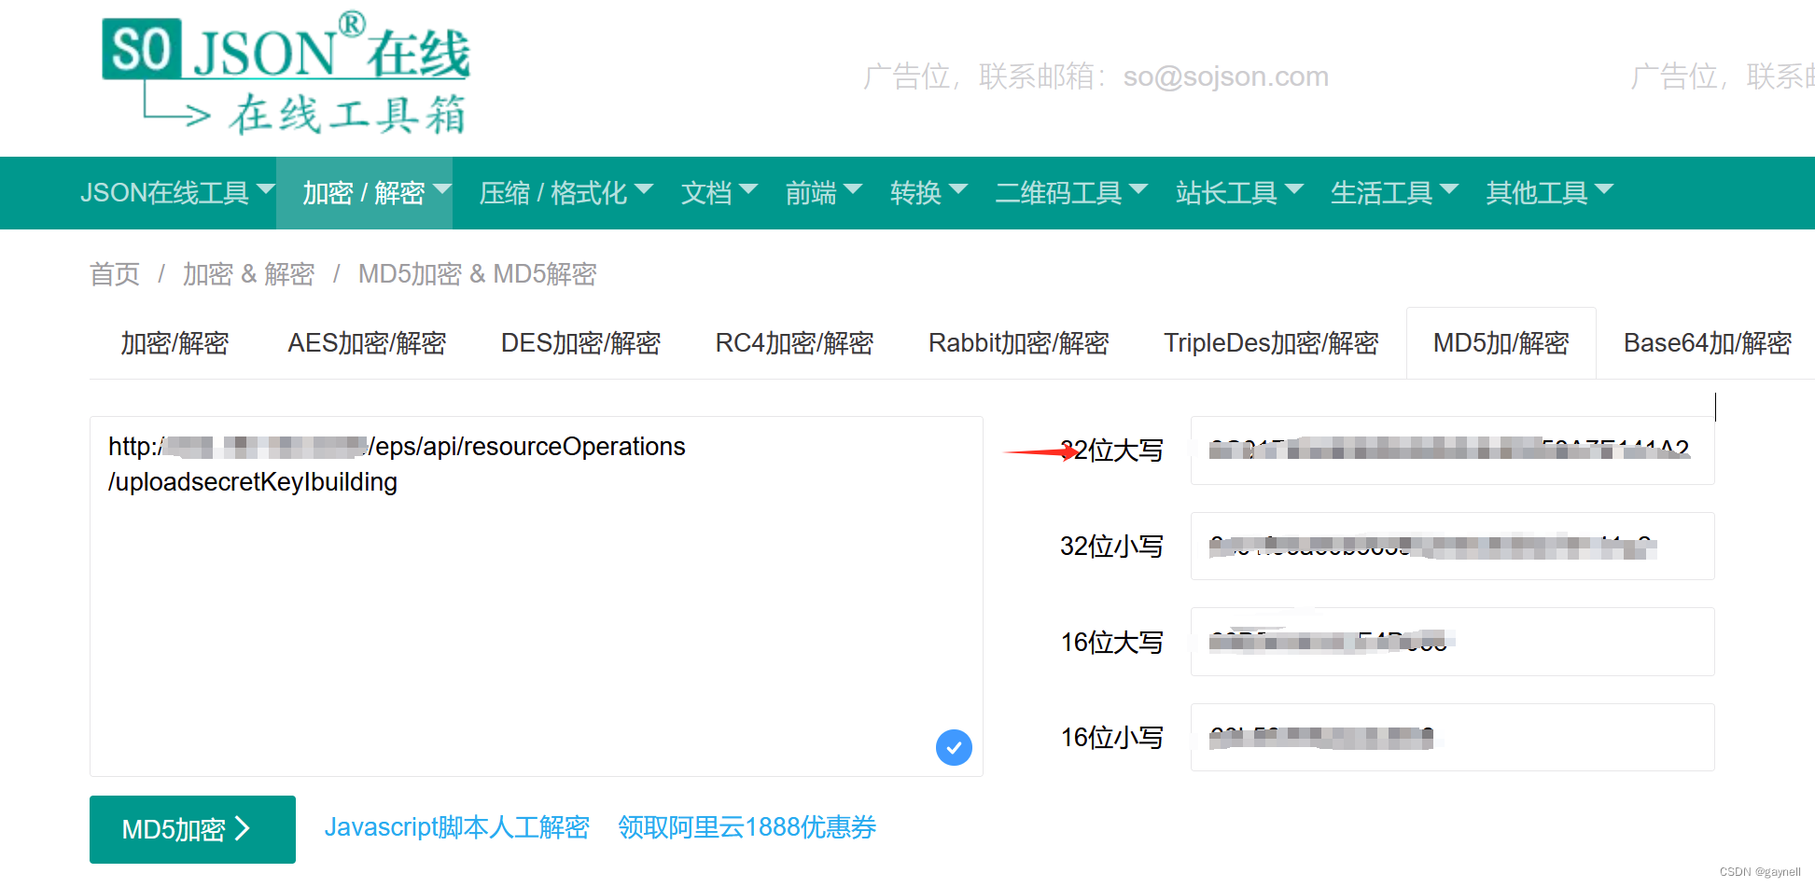This screenshot has height=887, width=1815.
Task: Open the 其他工具 dropdown
Action: [1550, 193]
